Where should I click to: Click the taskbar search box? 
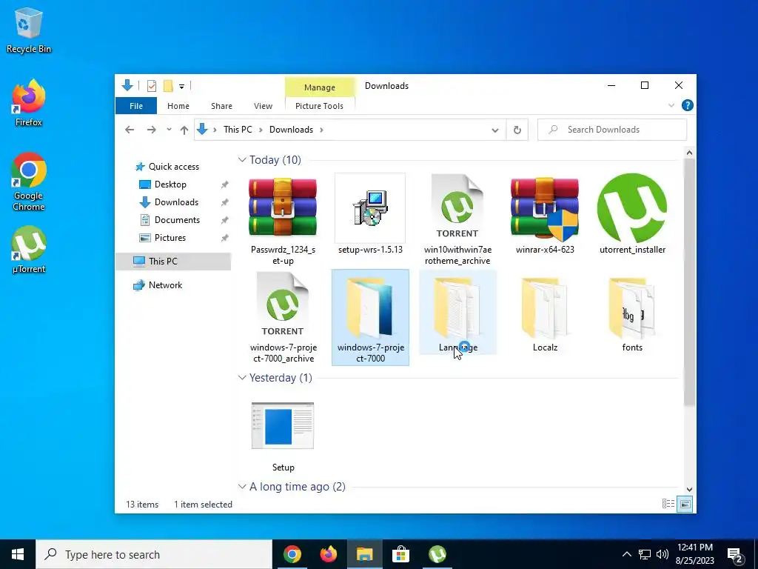154,554
